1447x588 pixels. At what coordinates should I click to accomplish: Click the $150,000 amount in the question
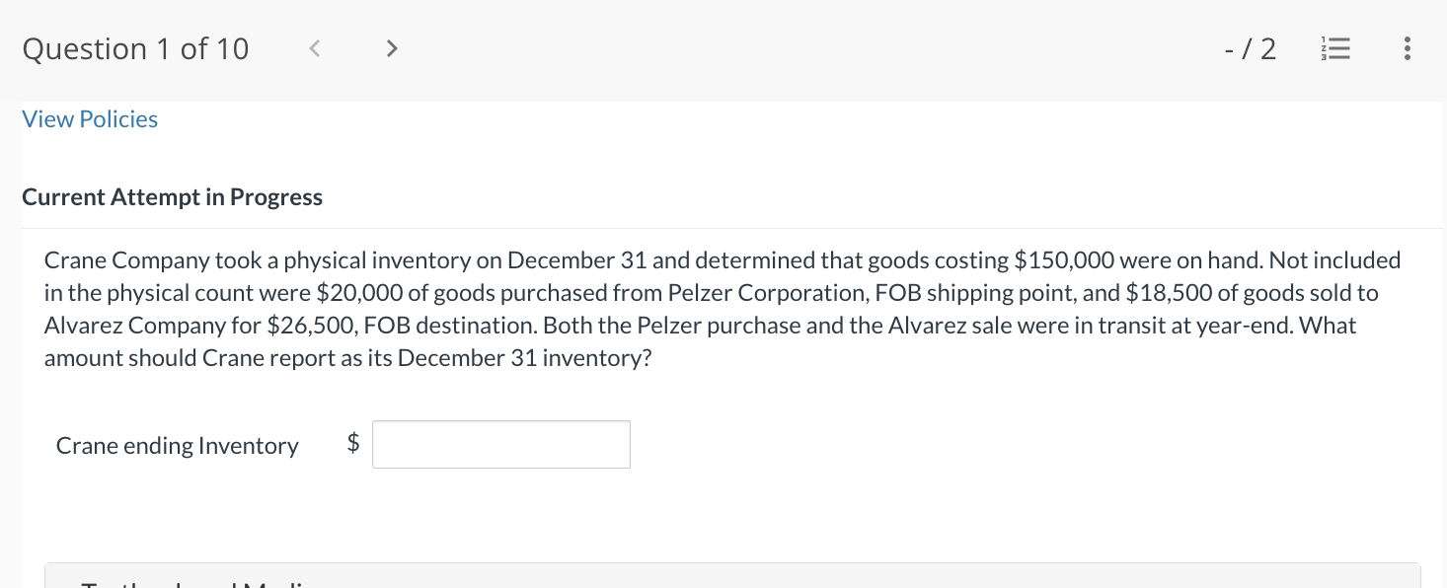pos(1065,260)
